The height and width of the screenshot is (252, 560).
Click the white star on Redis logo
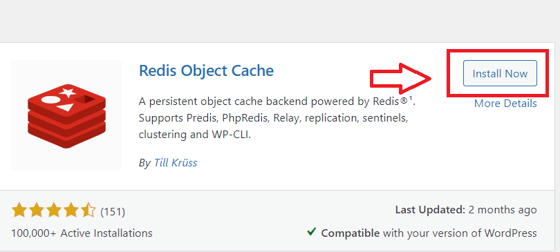67,93
